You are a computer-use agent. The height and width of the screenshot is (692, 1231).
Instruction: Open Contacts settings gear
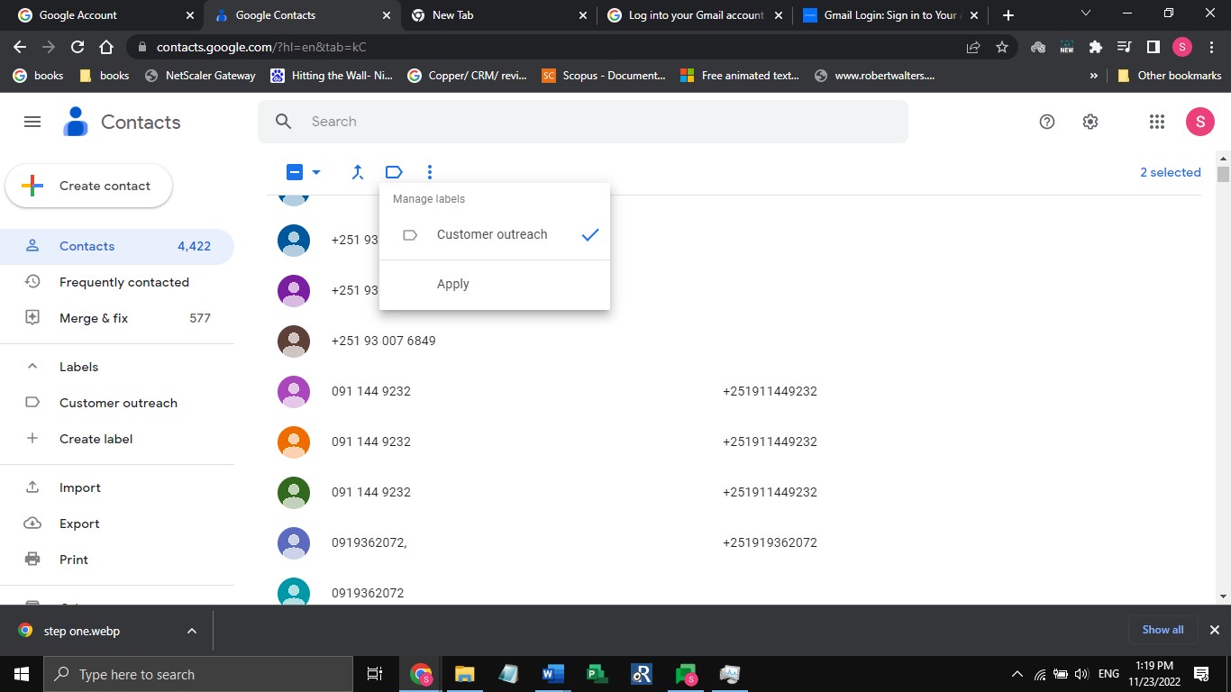pyautogui.click(x=1090, y=122)
